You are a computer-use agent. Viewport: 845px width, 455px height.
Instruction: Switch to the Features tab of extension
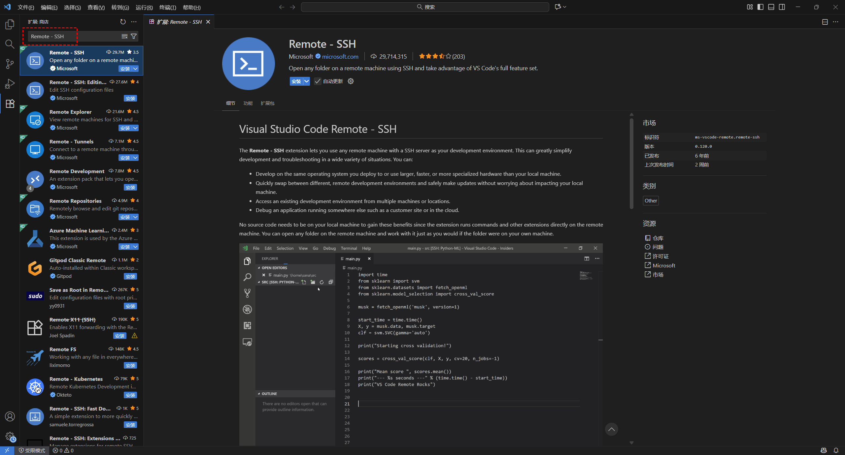tap(248, 103)
